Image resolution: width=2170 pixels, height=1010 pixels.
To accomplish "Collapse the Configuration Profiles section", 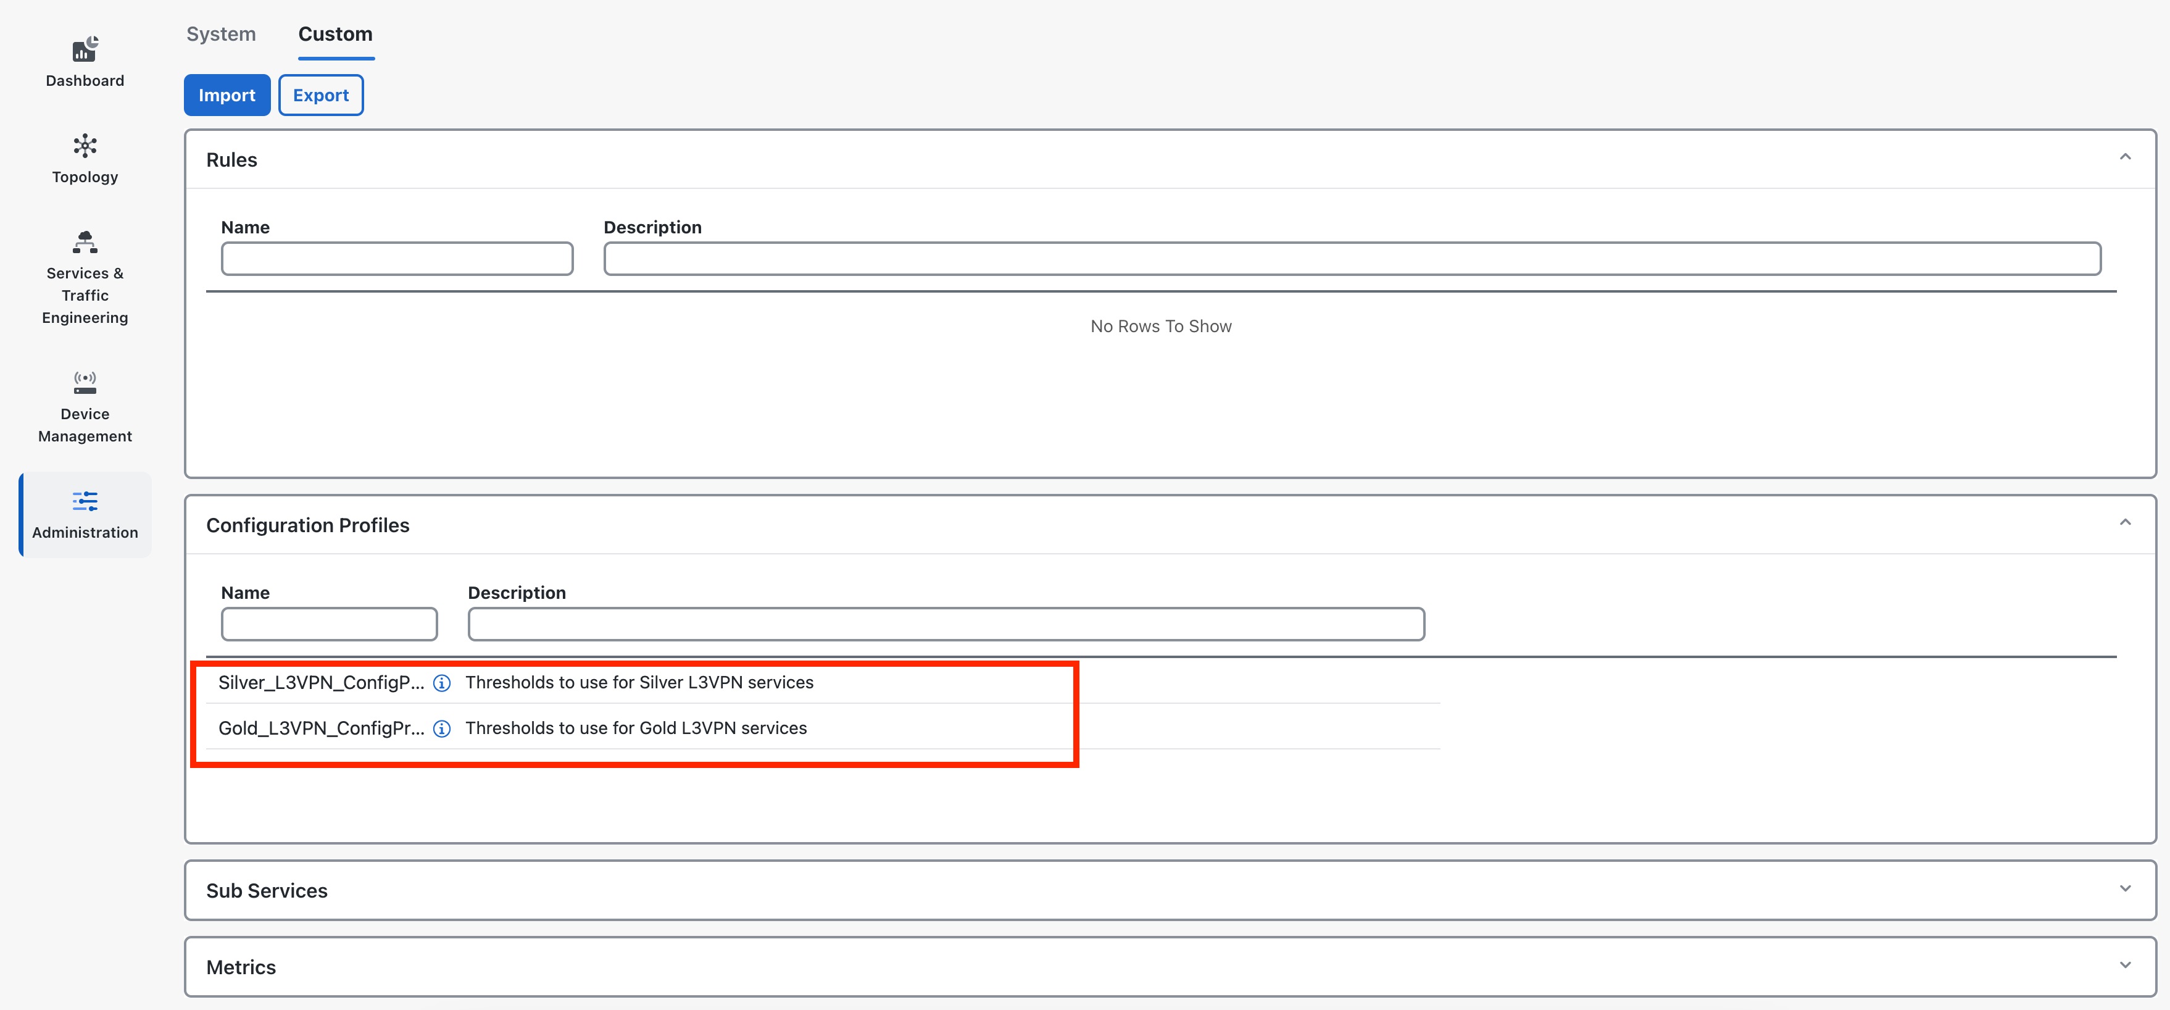I will point(2124,522).
